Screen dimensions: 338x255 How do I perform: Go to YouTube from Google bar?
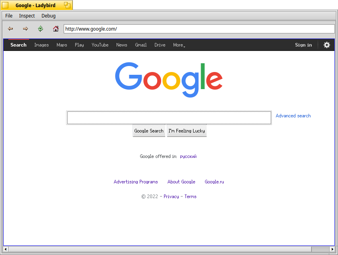tap(100, 45)
